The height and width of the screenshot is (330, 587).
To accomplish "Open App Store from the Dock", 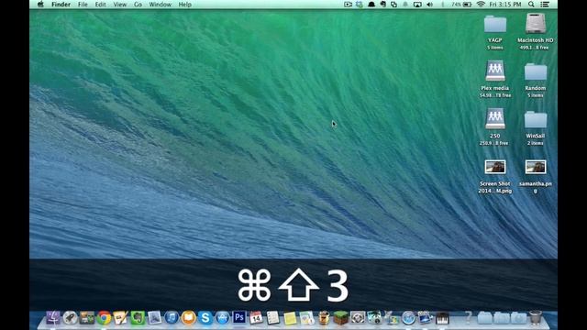I will point(222,318).
